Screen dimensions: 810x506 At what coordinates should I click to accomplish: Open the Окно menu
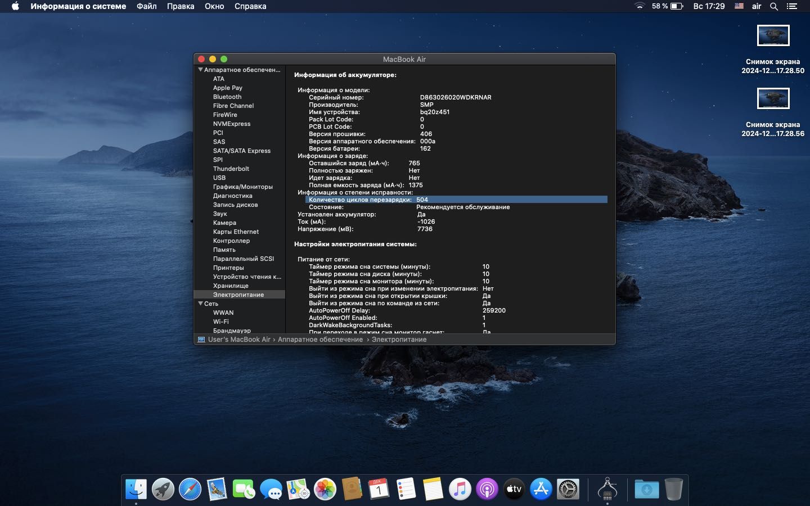(x=214, y=6)
